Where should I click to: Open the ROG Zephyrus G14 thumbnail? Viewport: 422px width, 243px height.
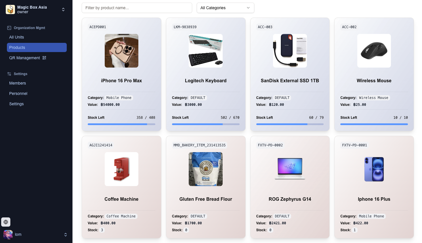[290, 169]
